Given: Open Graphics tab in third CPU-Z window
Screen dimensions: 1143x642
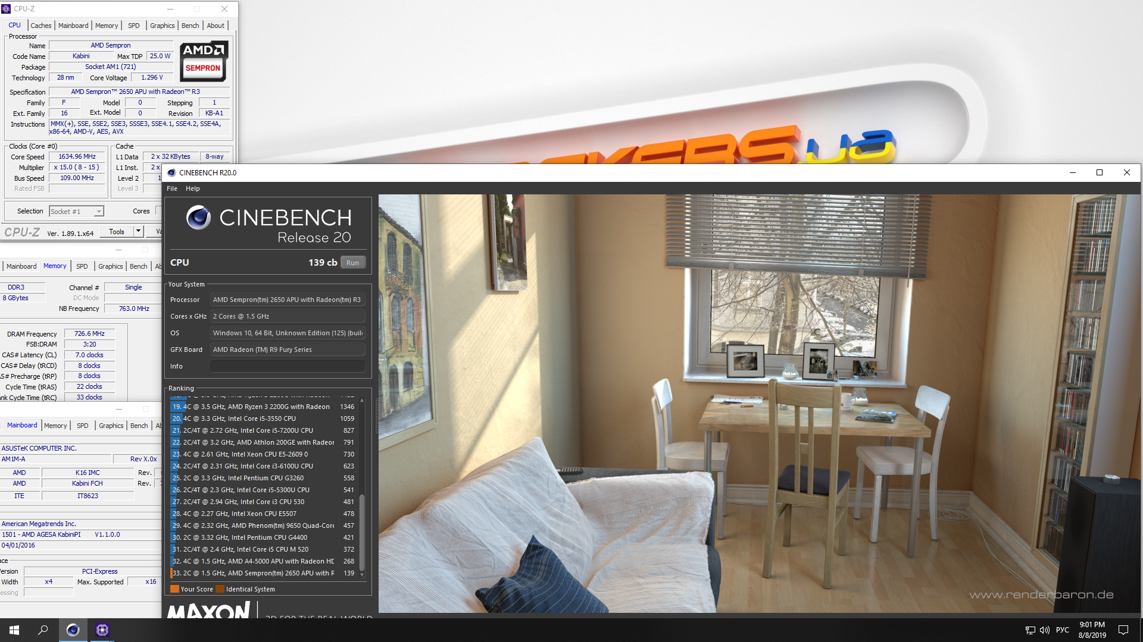Looking at the screenshot, I should click(111, 426).
